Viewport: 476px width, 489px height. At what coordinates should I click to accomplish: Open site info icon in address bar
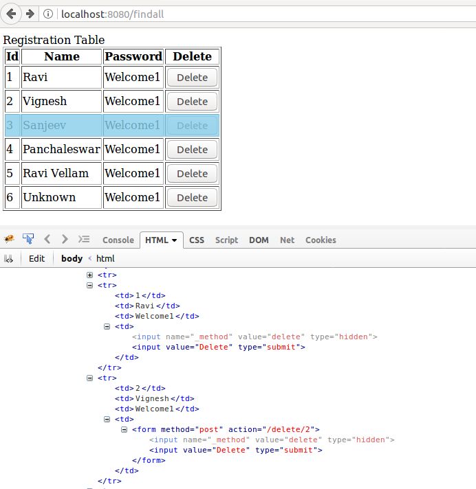(48, 14)
